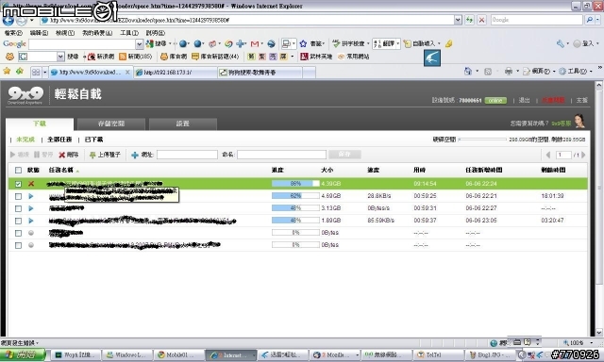Show the 已下載 downloaded filter
Viewport: 604px width, 362px height.
point(93,140)
